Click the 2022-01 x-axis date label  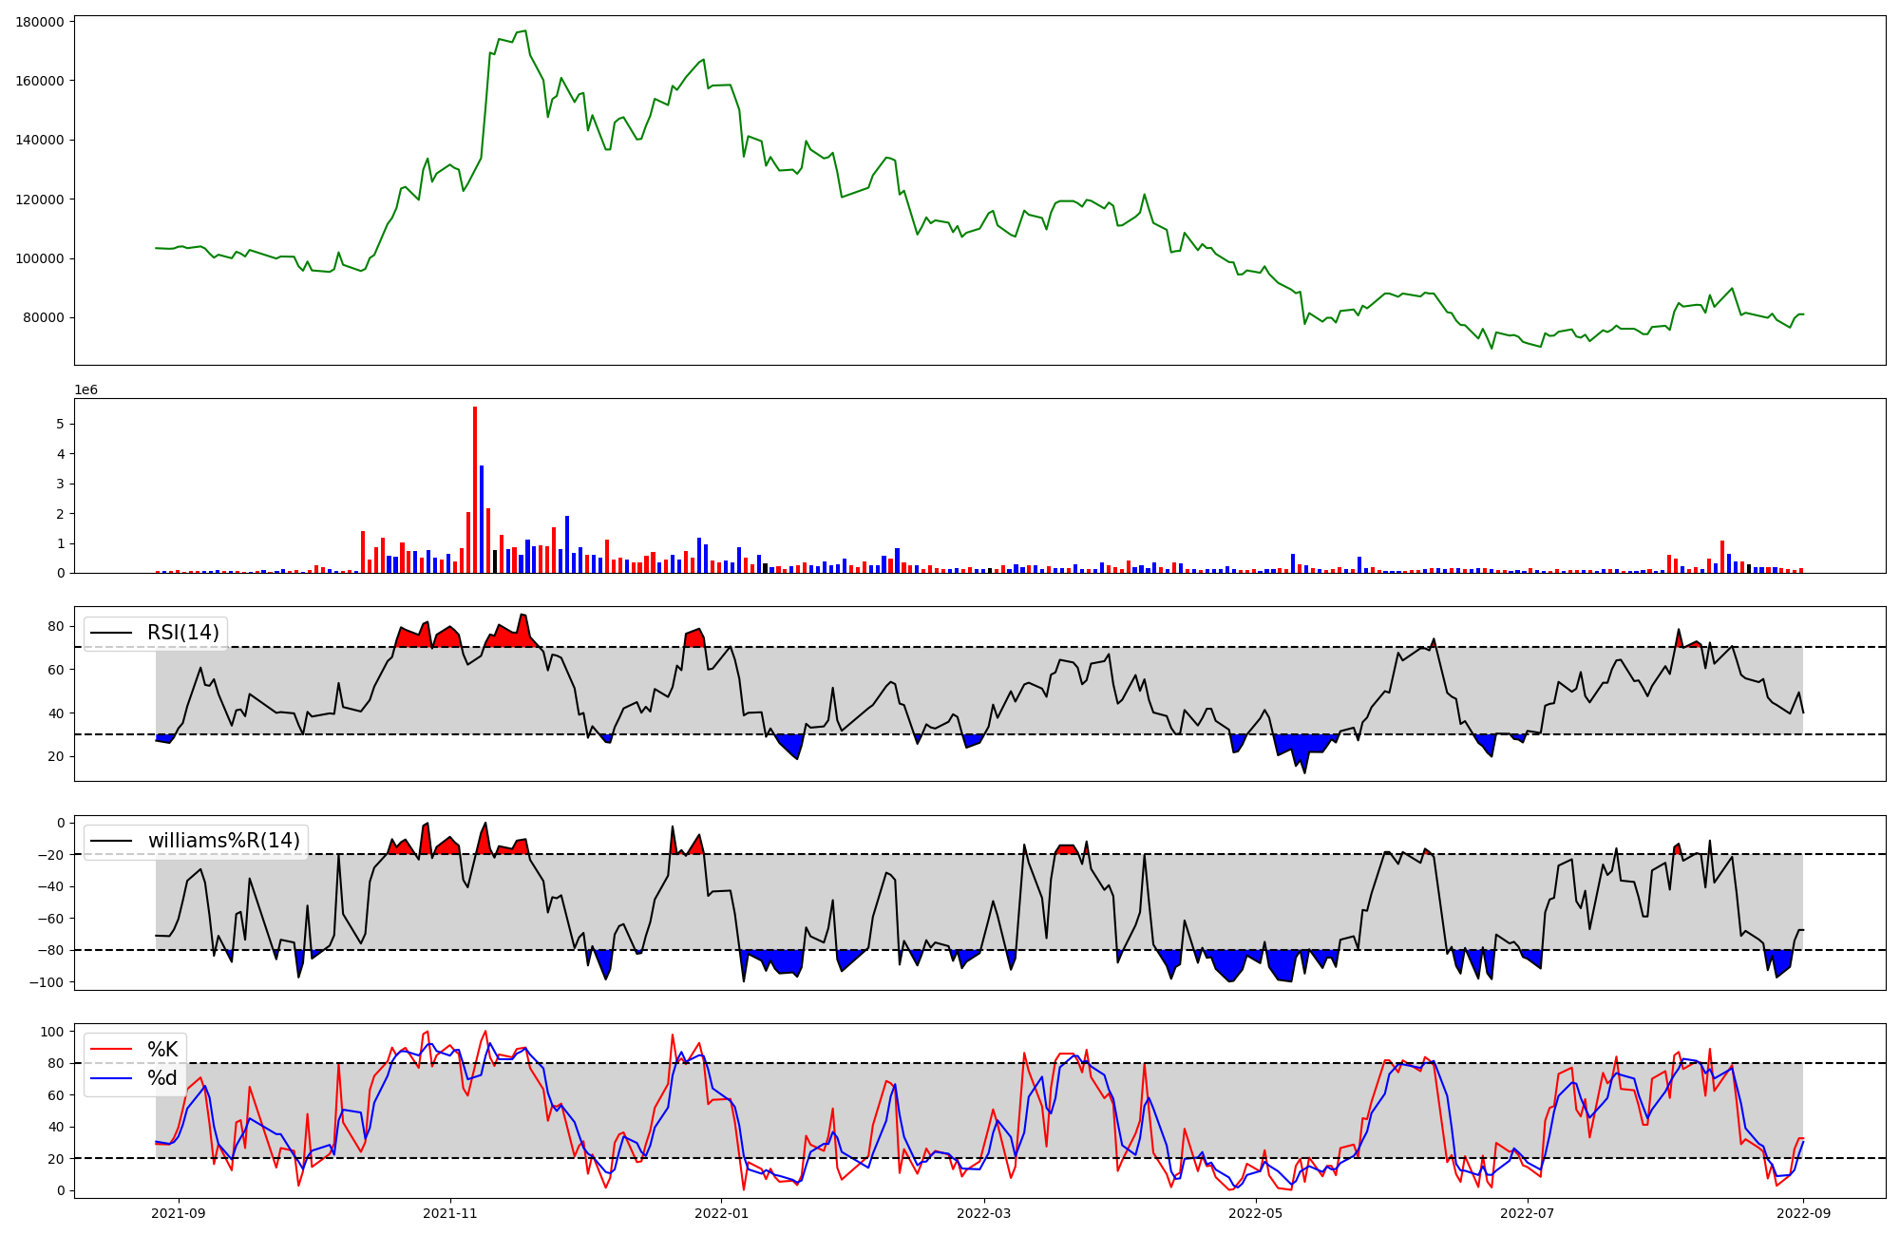coord(722,1213)
